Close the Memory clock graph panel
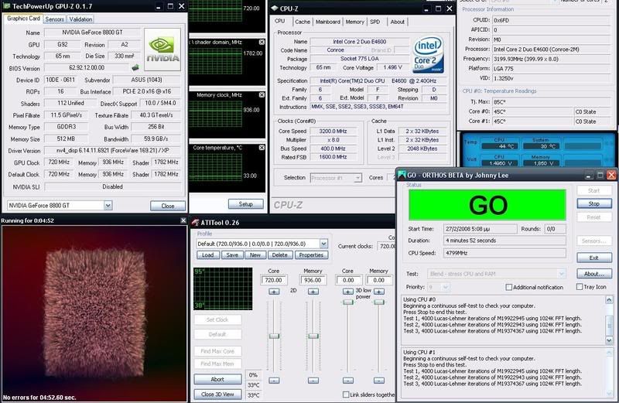 click(262, 94)
